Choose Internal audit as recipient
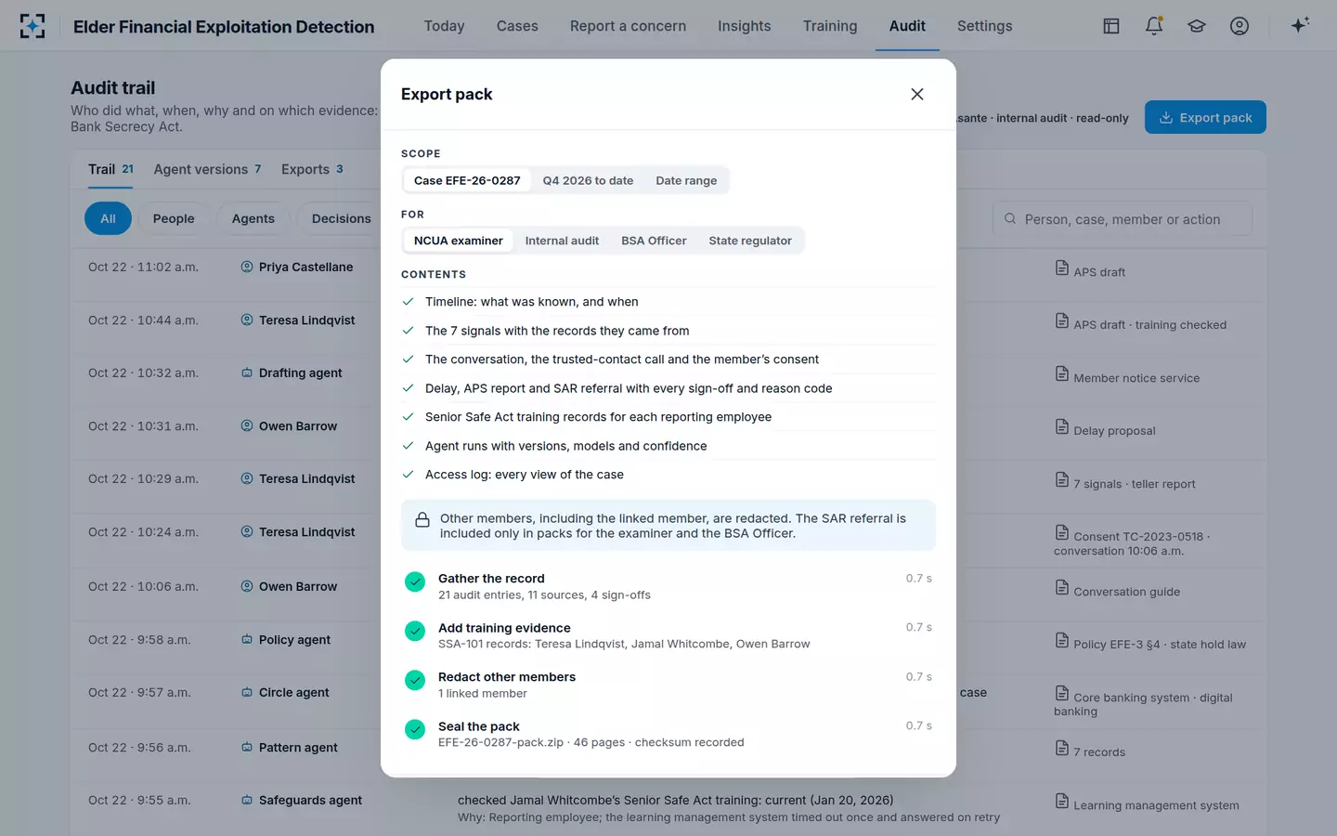This screenshot has width=1337, height=836. (x=562, y=241)
